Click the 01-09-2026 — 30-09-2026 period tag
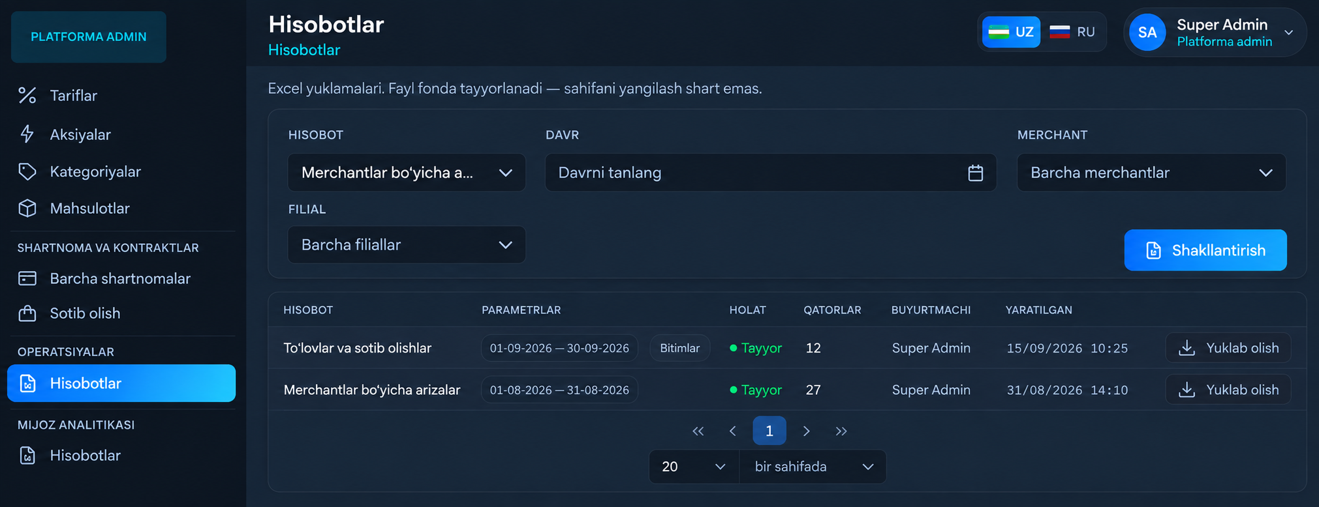The image size is (1319, 507). (559, 348)
